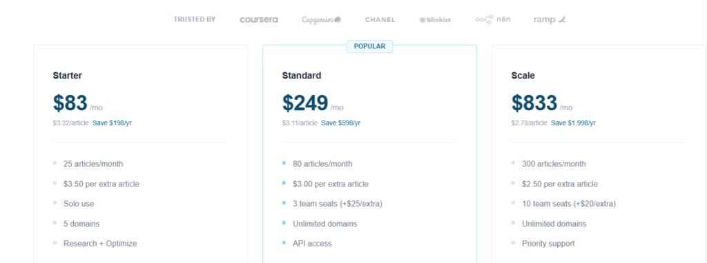Click the $2.50 per extra article feature
Screen dimensions: 707x263
560,184
